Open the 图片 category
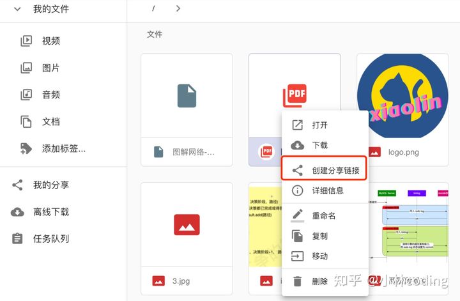 pos(50,68)
